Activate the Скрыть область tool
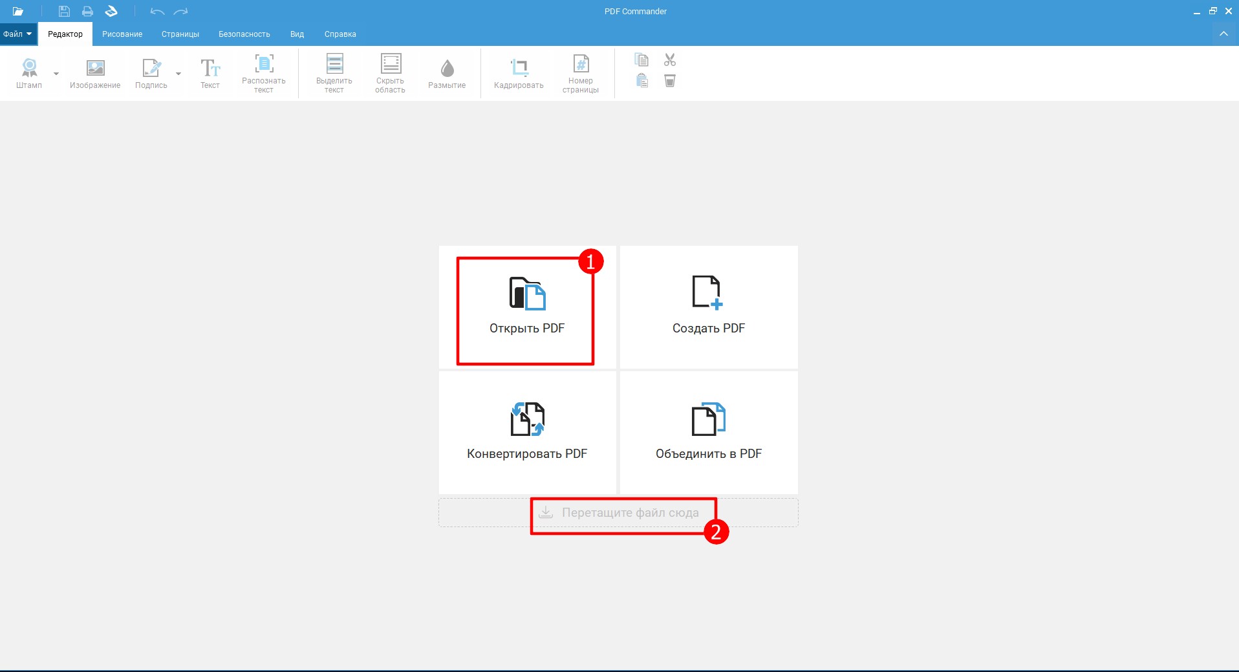Image resolution: width=1239 pixels, height=672 pixels. click(x=391, y=73)
